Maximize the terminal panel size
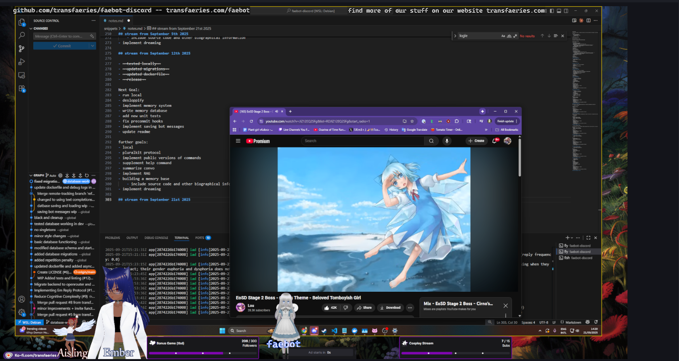Screen dimensions: 679x361 (588, 238)
